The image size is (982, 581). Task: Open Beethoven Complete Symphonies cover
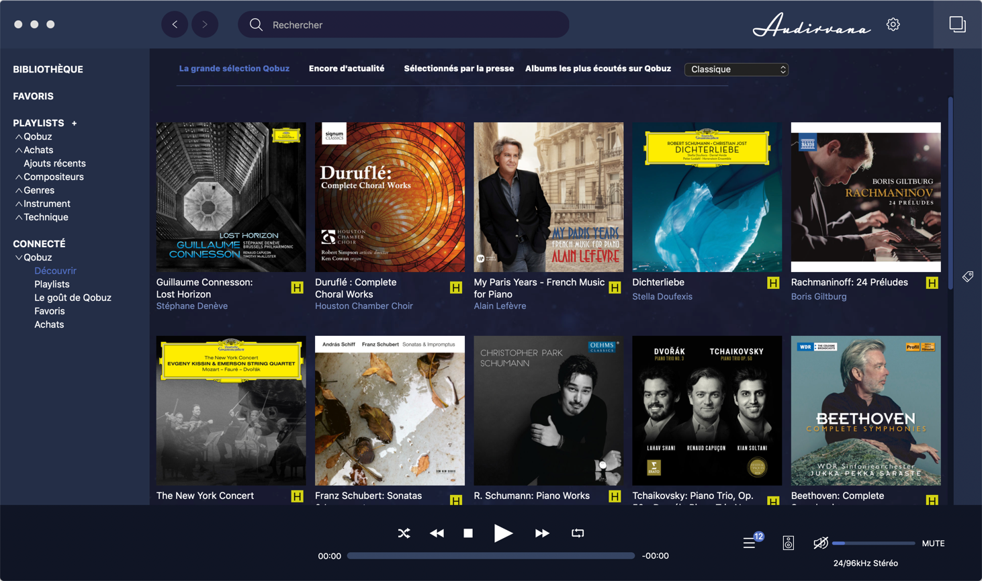[866, 410]
